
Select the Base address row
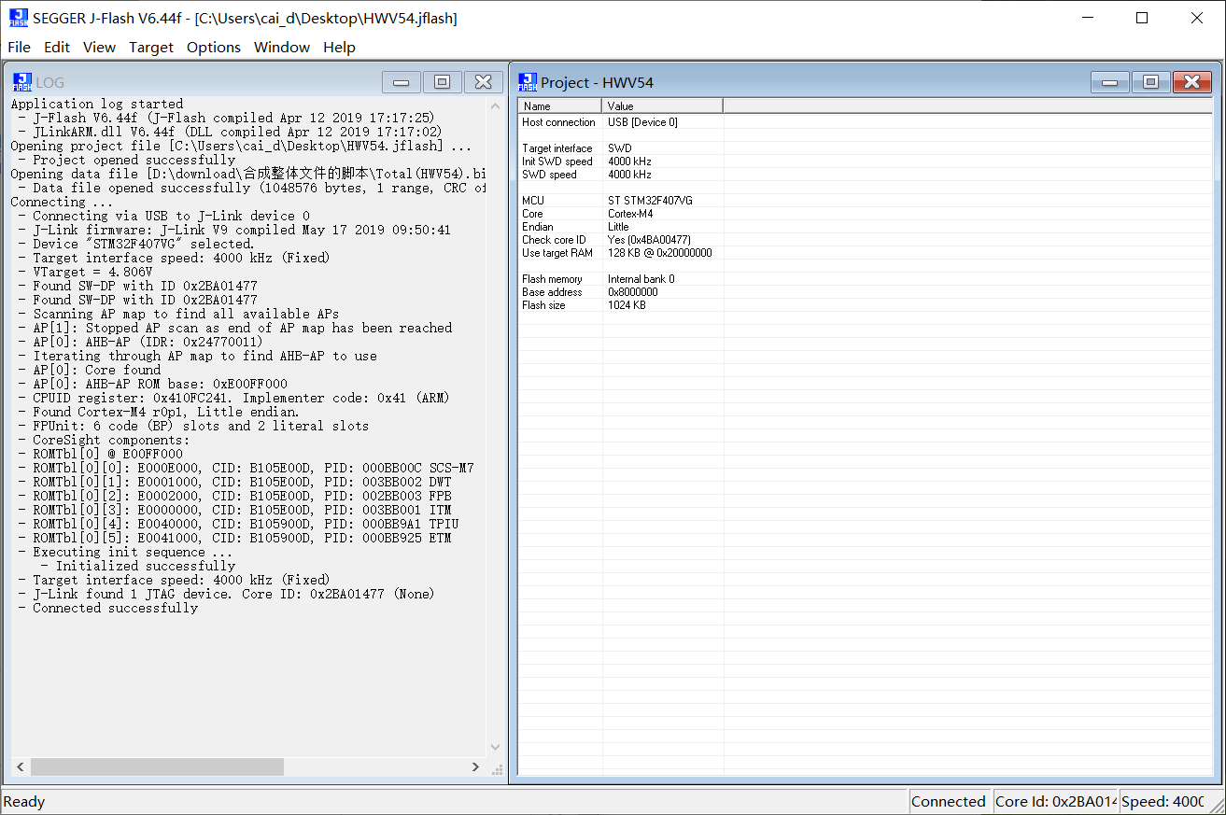coord(865,292)
